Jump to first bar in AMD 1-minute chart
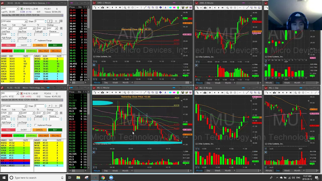The image size is (322, 181). pyautogui.click(x=107, y=8)
